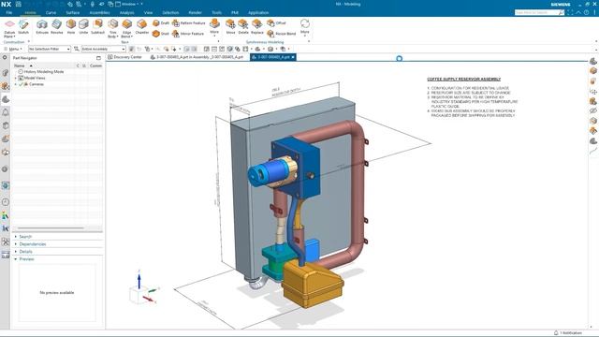Close the active 3-007-000403_A.prt tab

click(293, 57)
